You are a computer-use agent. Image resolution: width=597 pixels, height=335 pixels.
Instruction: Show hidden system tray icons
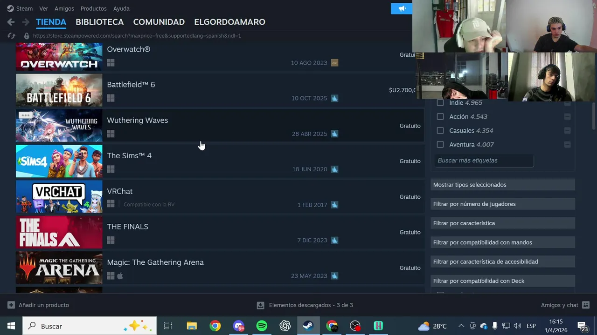coord(461,326)
